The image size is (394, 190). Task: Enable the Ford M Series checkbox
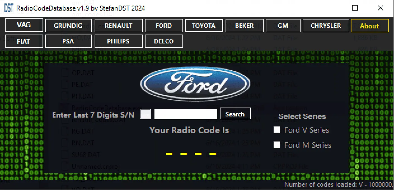[277, 144]
